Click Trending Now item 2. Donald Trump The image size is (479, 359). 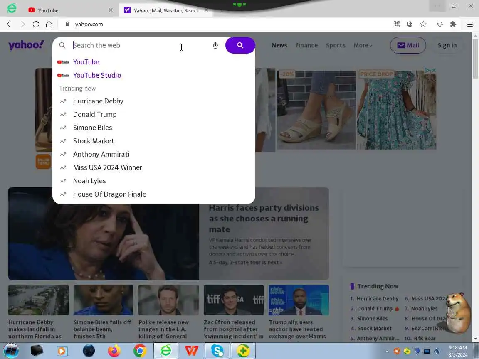click(x=375, y=308)
